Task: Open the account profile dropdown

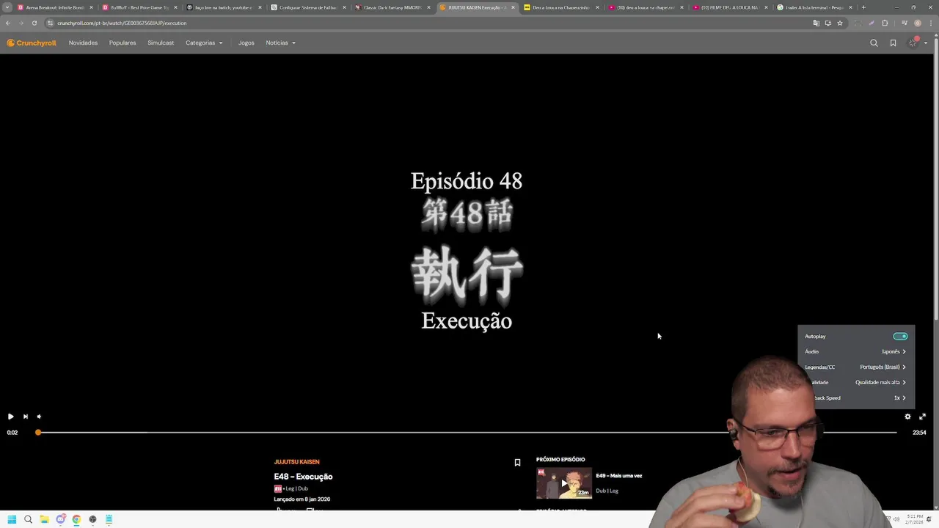Action: pyautogui.click(x=916, y=43)
